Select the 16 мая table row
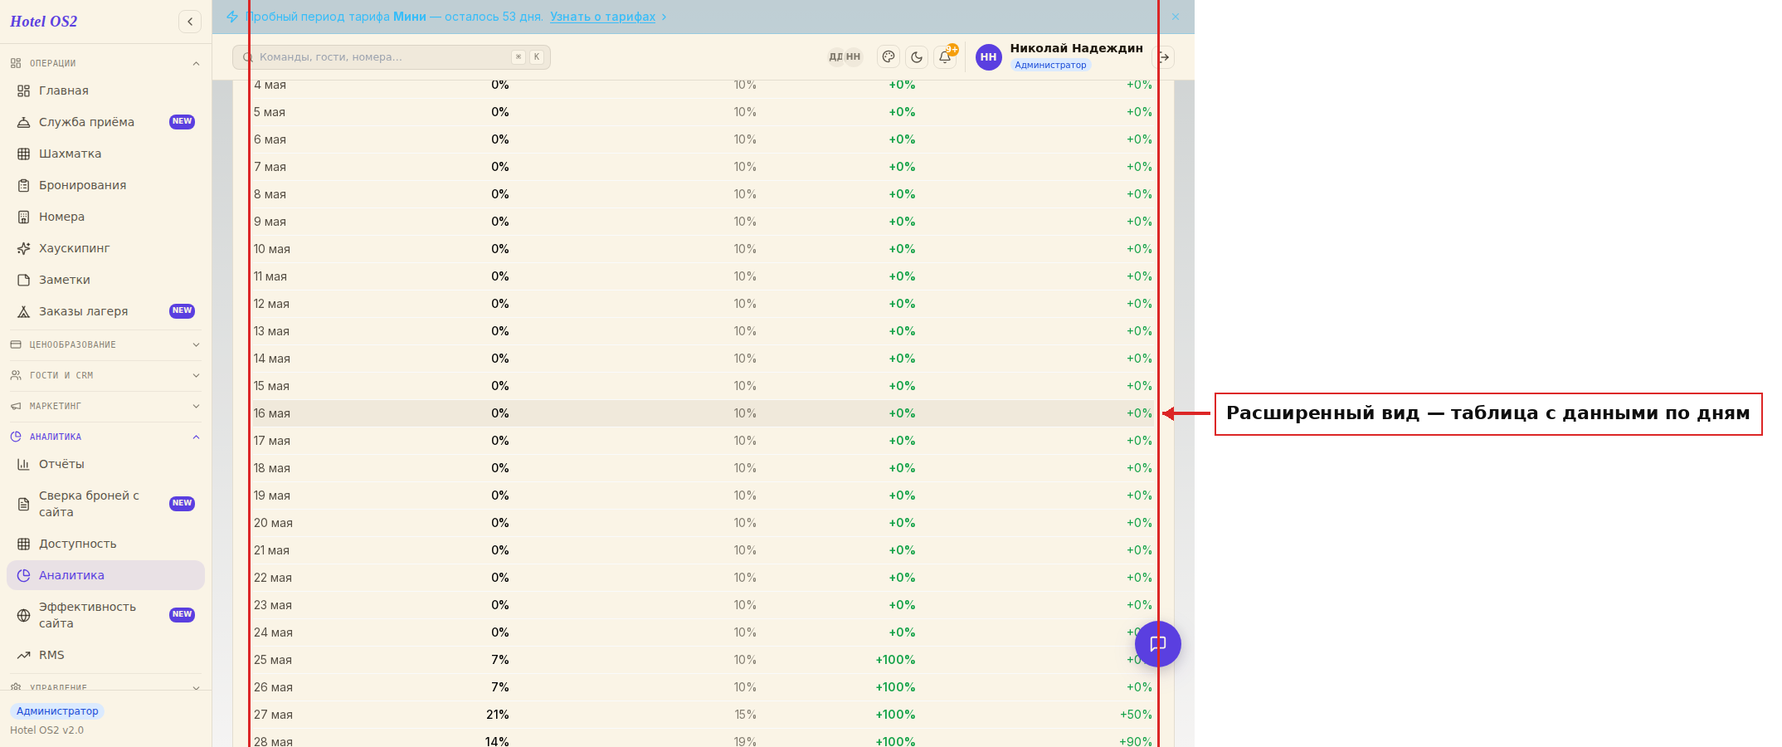Viewport: 1782px width, 747px height. point(703,413)
